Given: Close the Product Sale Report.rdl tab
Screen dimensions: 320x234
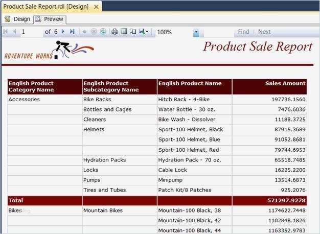Looking at the screenshot, I should click(x=96, y=7).
